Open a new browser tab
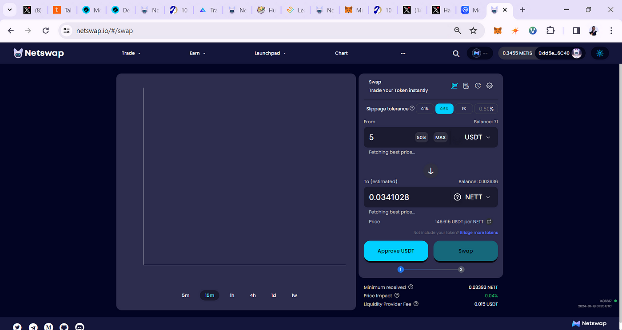The height and width of the screenshot is (330, 622). coord(522,10)
